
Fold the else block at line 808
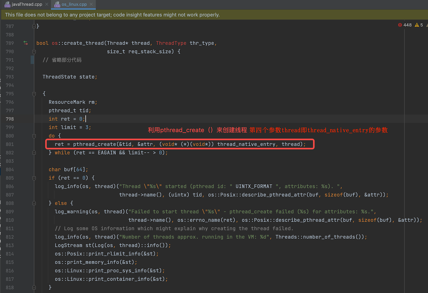pos(34,203)
